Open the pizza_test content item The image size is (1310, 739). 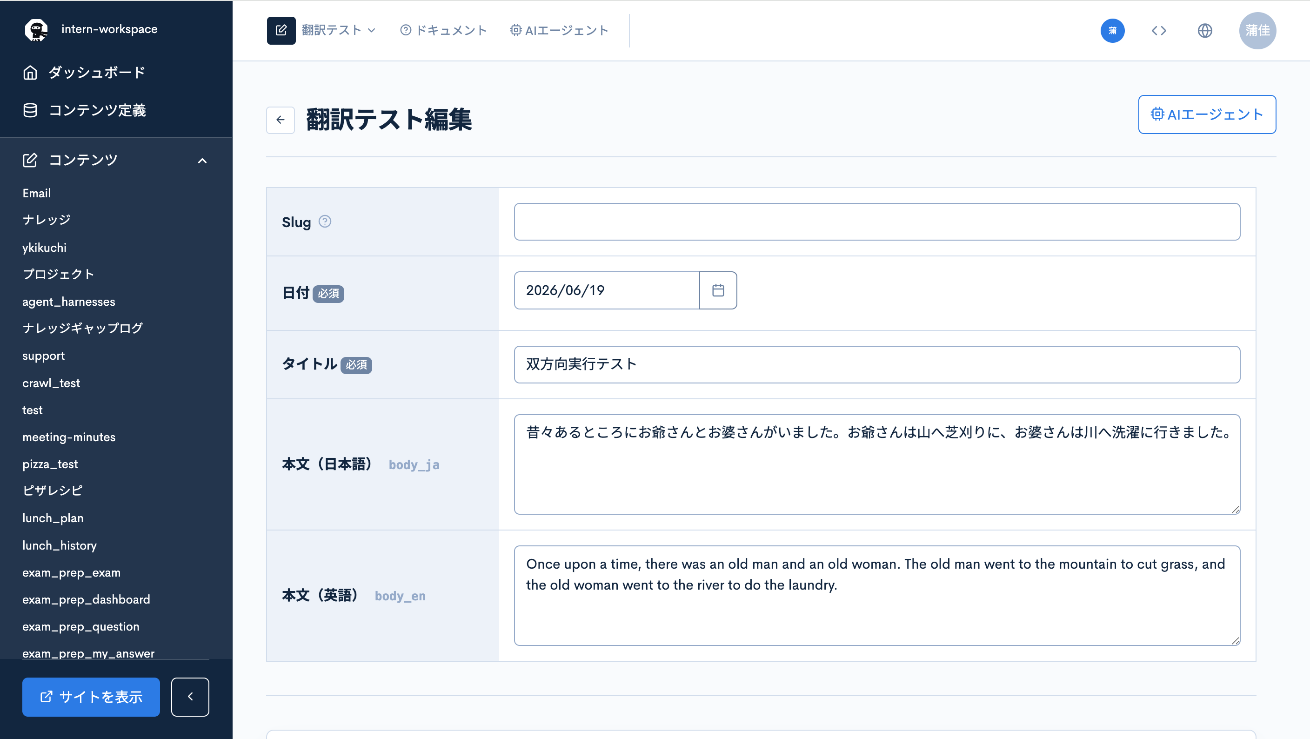tap(50, 464)
